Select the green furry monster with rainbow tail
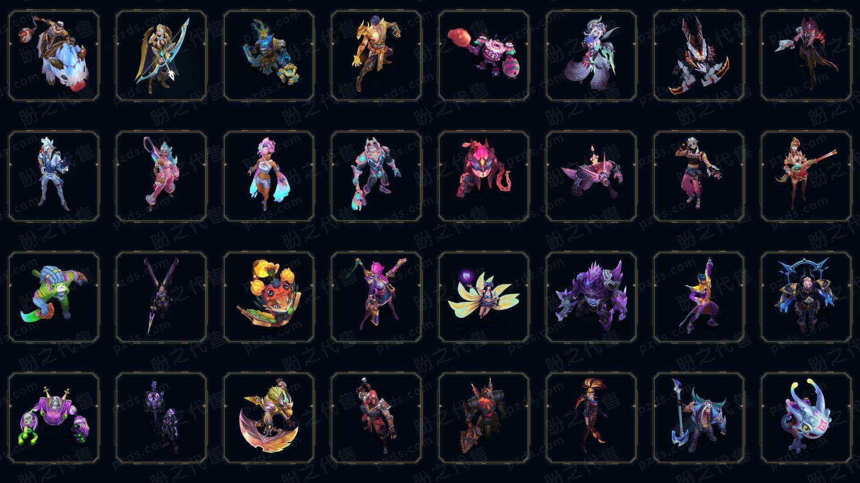Viewport: 860px width, 483px height. pos(54,297)
